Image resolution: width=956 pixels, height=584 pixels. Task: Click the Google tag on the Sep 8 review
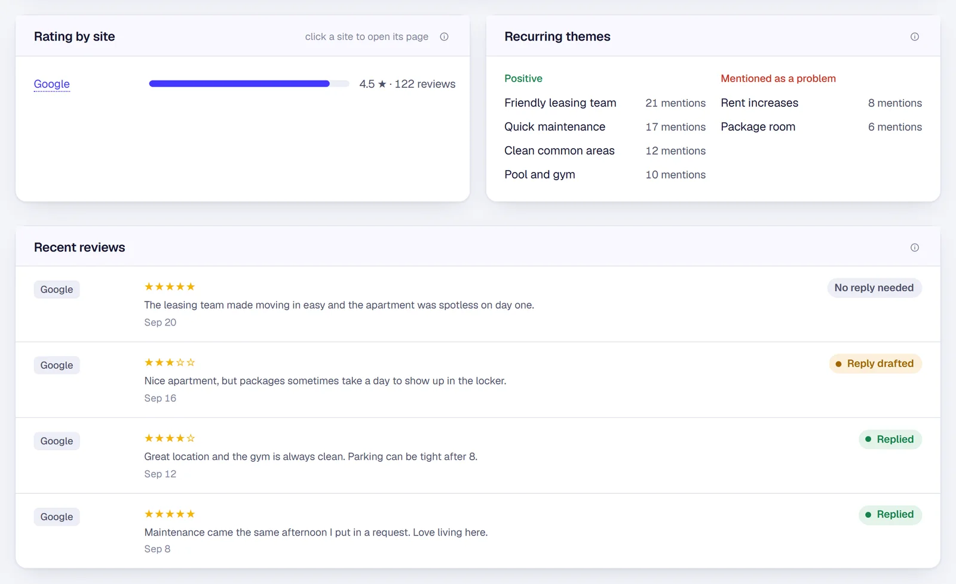[57, 517]
